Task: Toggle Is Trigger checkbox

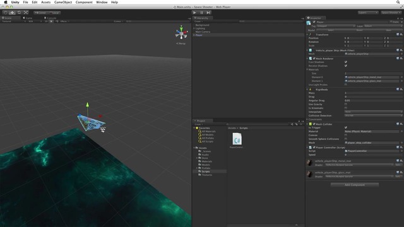Action: 346,127
